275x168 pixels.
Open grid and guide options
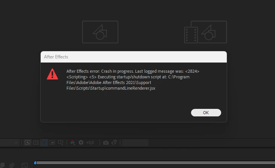[x=61, y=142]
